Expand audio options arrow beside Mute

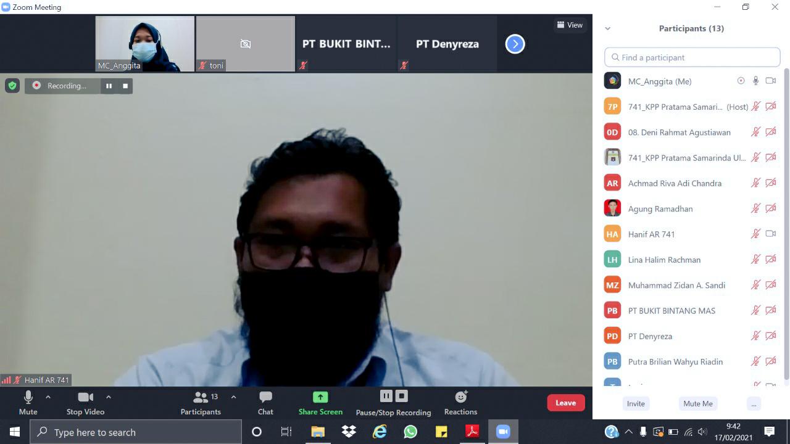pos(48,397)
